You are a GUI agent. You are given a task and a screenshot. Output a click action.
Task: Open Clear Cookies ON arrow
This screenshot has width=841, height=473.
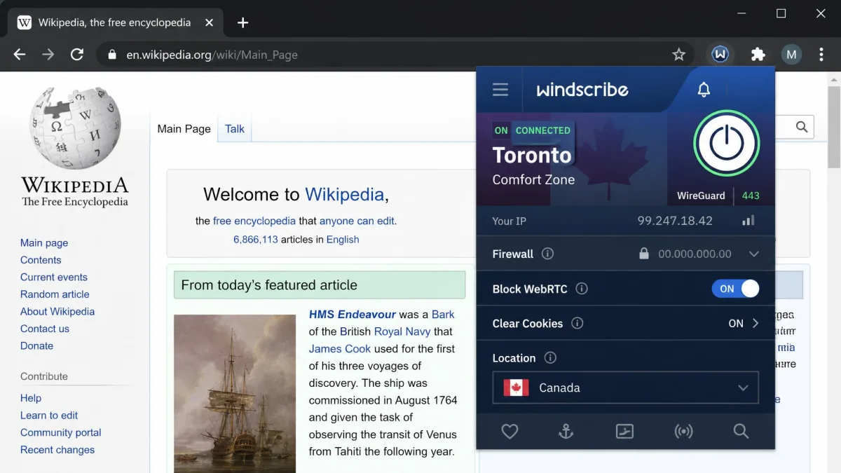click(755, 323)
